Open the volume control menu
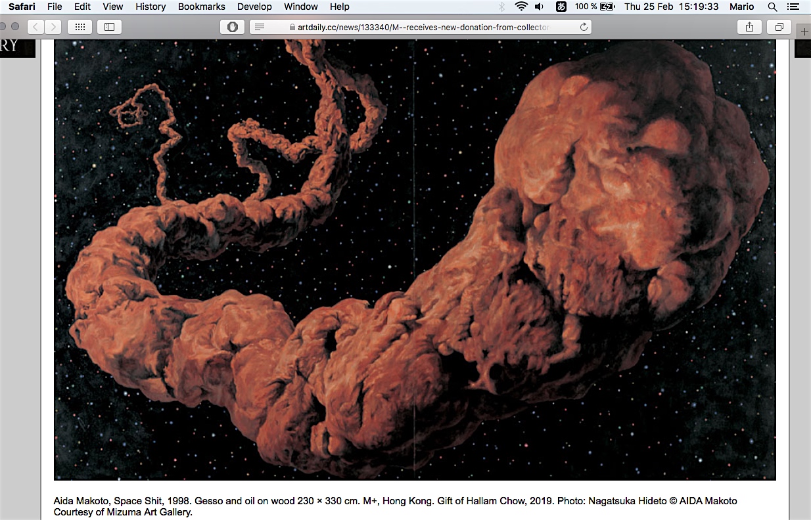The height and width of the screenshot is (520, 811). pyautogui.click(x=540, y=7)
